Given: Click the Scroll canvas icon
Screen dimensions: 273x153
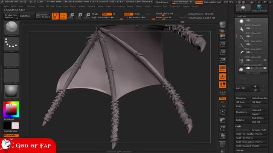Looking at the screenshot, I should tap(222, 37).
